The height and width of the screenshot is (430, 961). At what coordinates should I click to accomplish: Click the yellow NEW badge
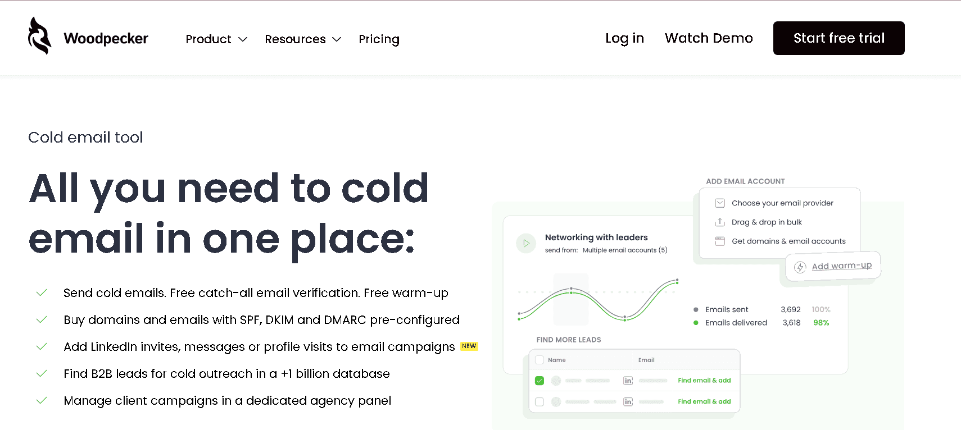click(469, 346)
